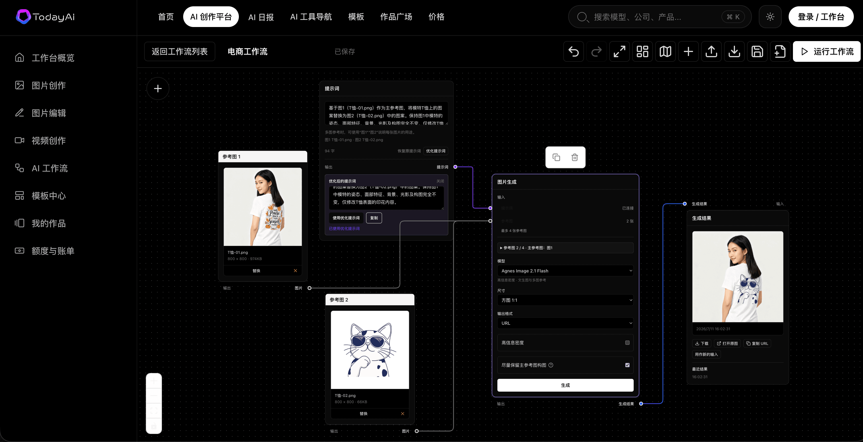Open 模板中心 in sidebar
This screenshot has width=863, height=442.
pyautogui.click(x=40, y=195)
